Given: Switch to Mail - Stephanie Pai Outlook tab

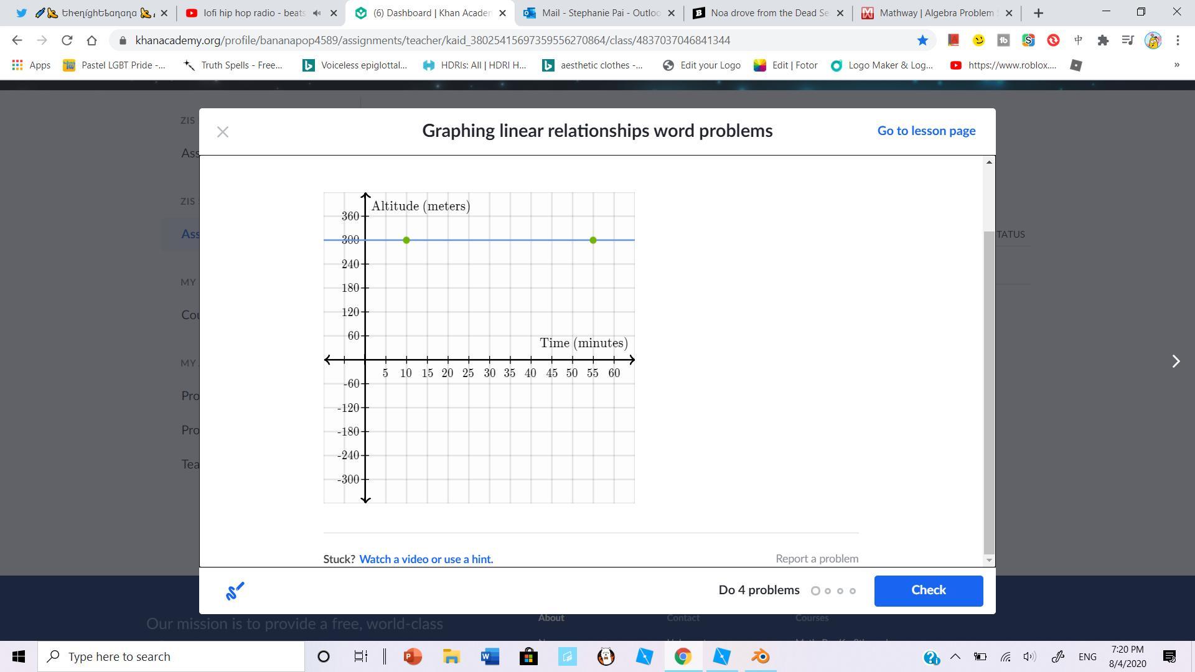Looking at the screenshot, I should click(x=593, y=13).
